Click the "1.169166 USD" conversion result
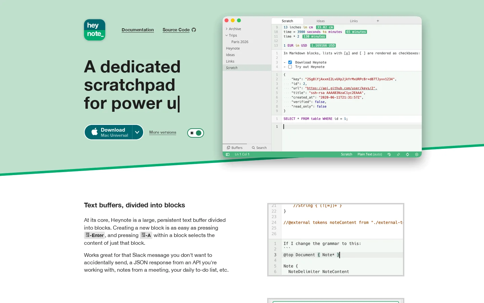 click(x=323, y=45)
